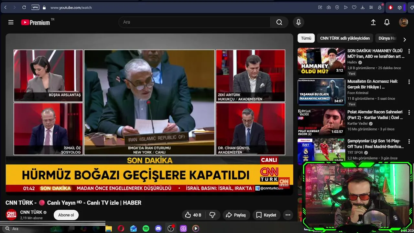414x233 pixels.
Task: Click the CNN TÜRK live video player
Action: 149,114
